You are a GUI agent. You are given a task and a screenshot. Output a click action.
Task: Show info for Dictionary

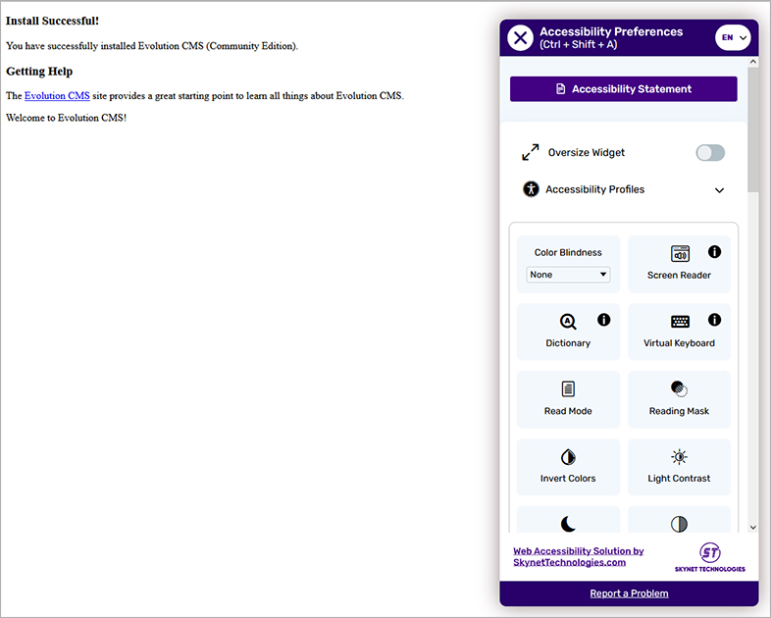(x=603, y=320)
